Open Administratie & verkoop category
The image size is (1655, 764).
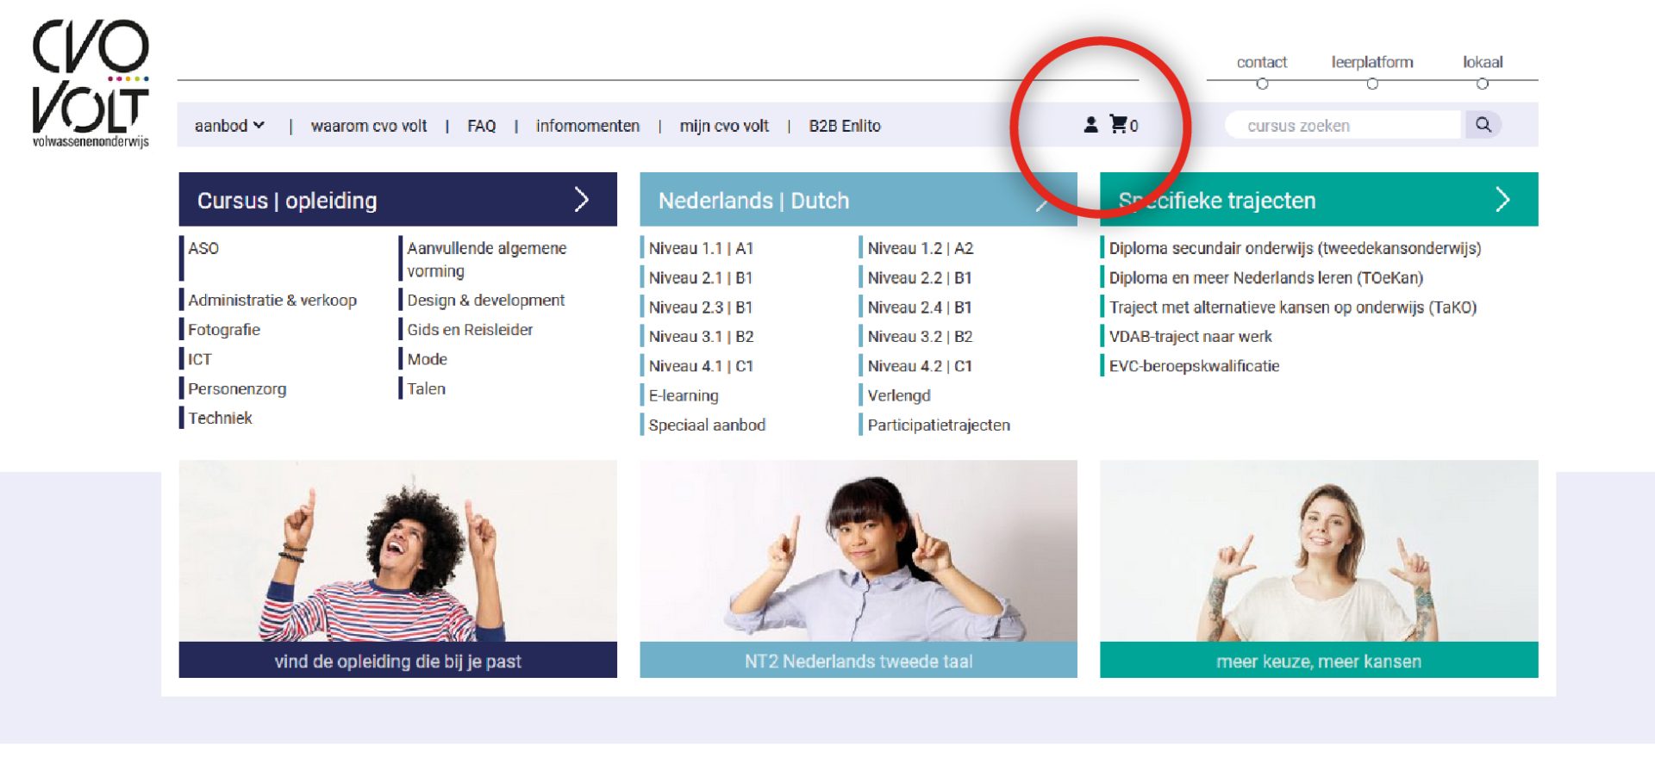tap(272, 300)
